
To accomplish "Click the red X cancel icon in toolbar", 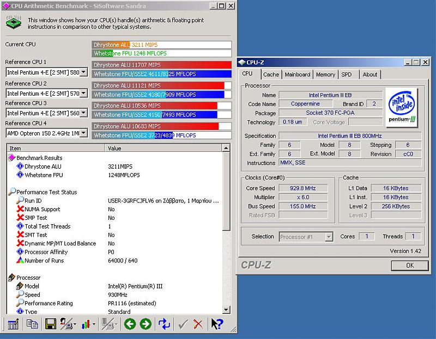I will [x=198, y=324].
